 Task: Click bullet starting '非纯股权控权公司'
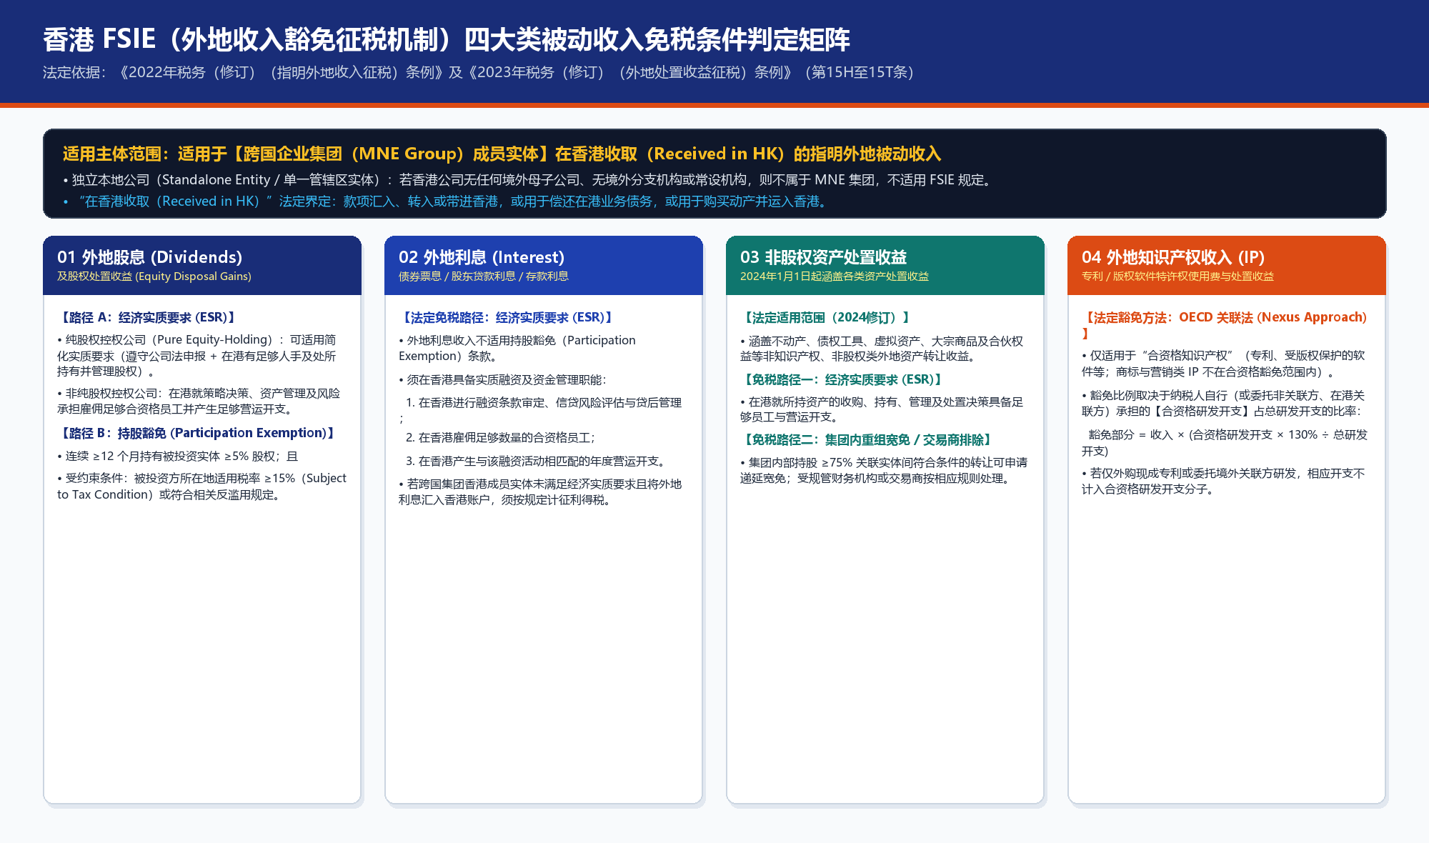pos(199,401)
